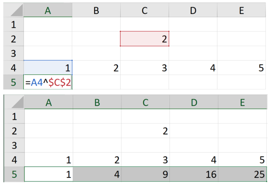Select column B header in bottom sheet

[97, 102]
